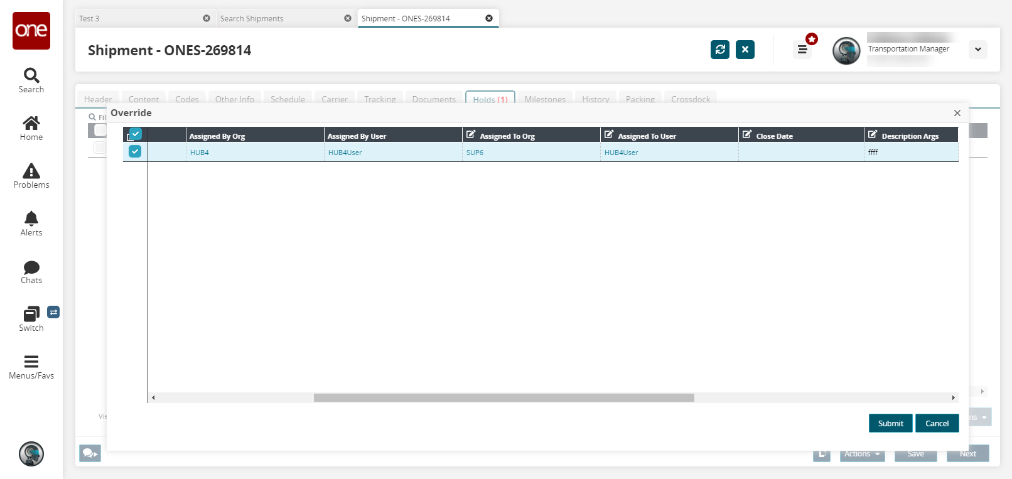Viewport: 1012px width, 479px height.
Task: Open the Tracking tab
Action: (380, 99)
